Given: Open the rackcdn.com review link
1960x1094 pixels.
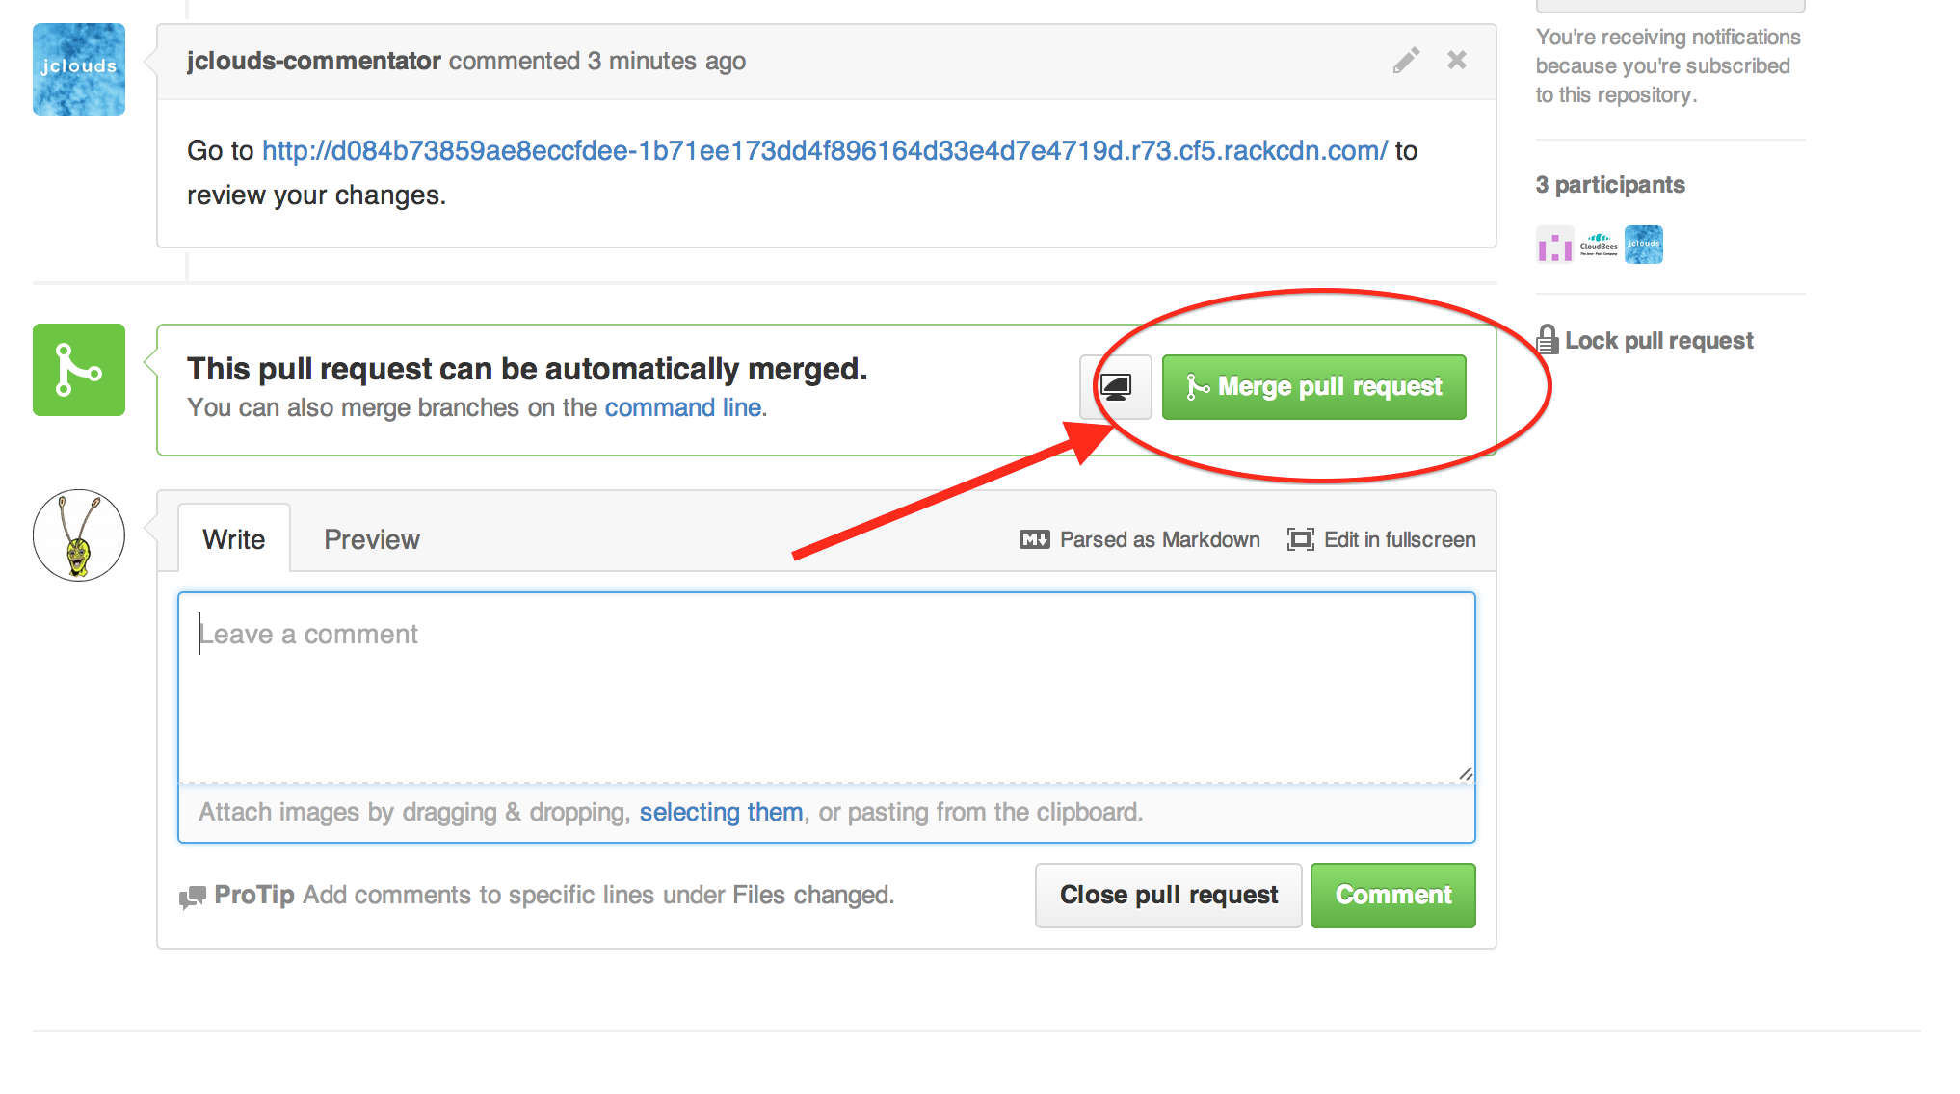Looking at the screenshot, I should (x=825, y=151).
